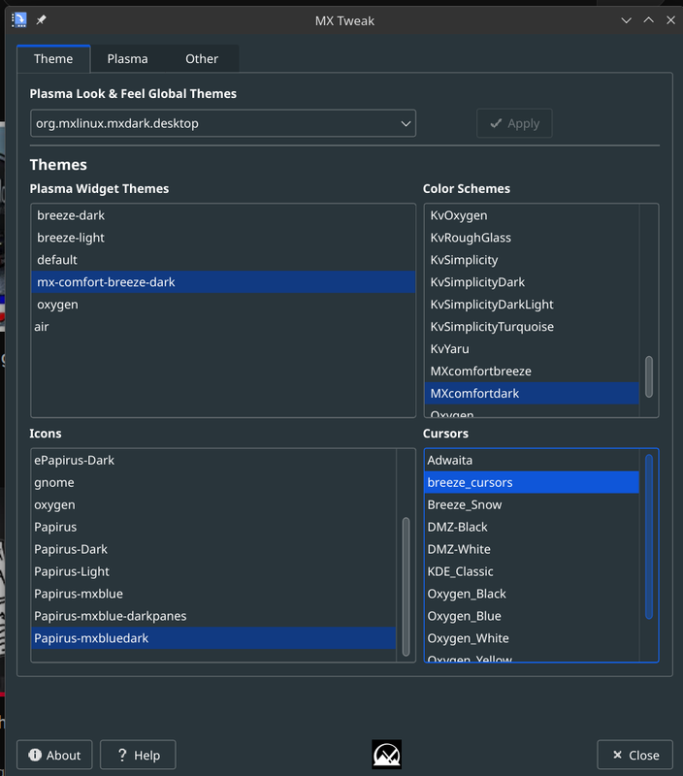Viewport: 683px width, 776px height.
Task: Pick the DMZ-White cursor theme
Action: pos(532,549)
